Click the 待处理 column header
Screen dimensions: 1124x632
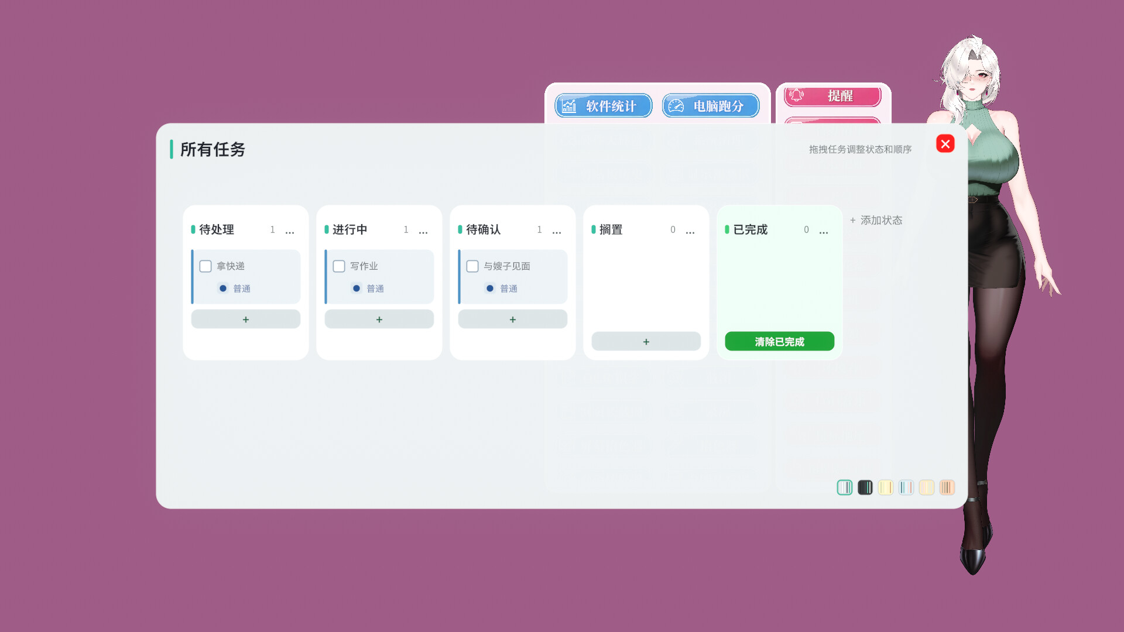pos(217,230)
